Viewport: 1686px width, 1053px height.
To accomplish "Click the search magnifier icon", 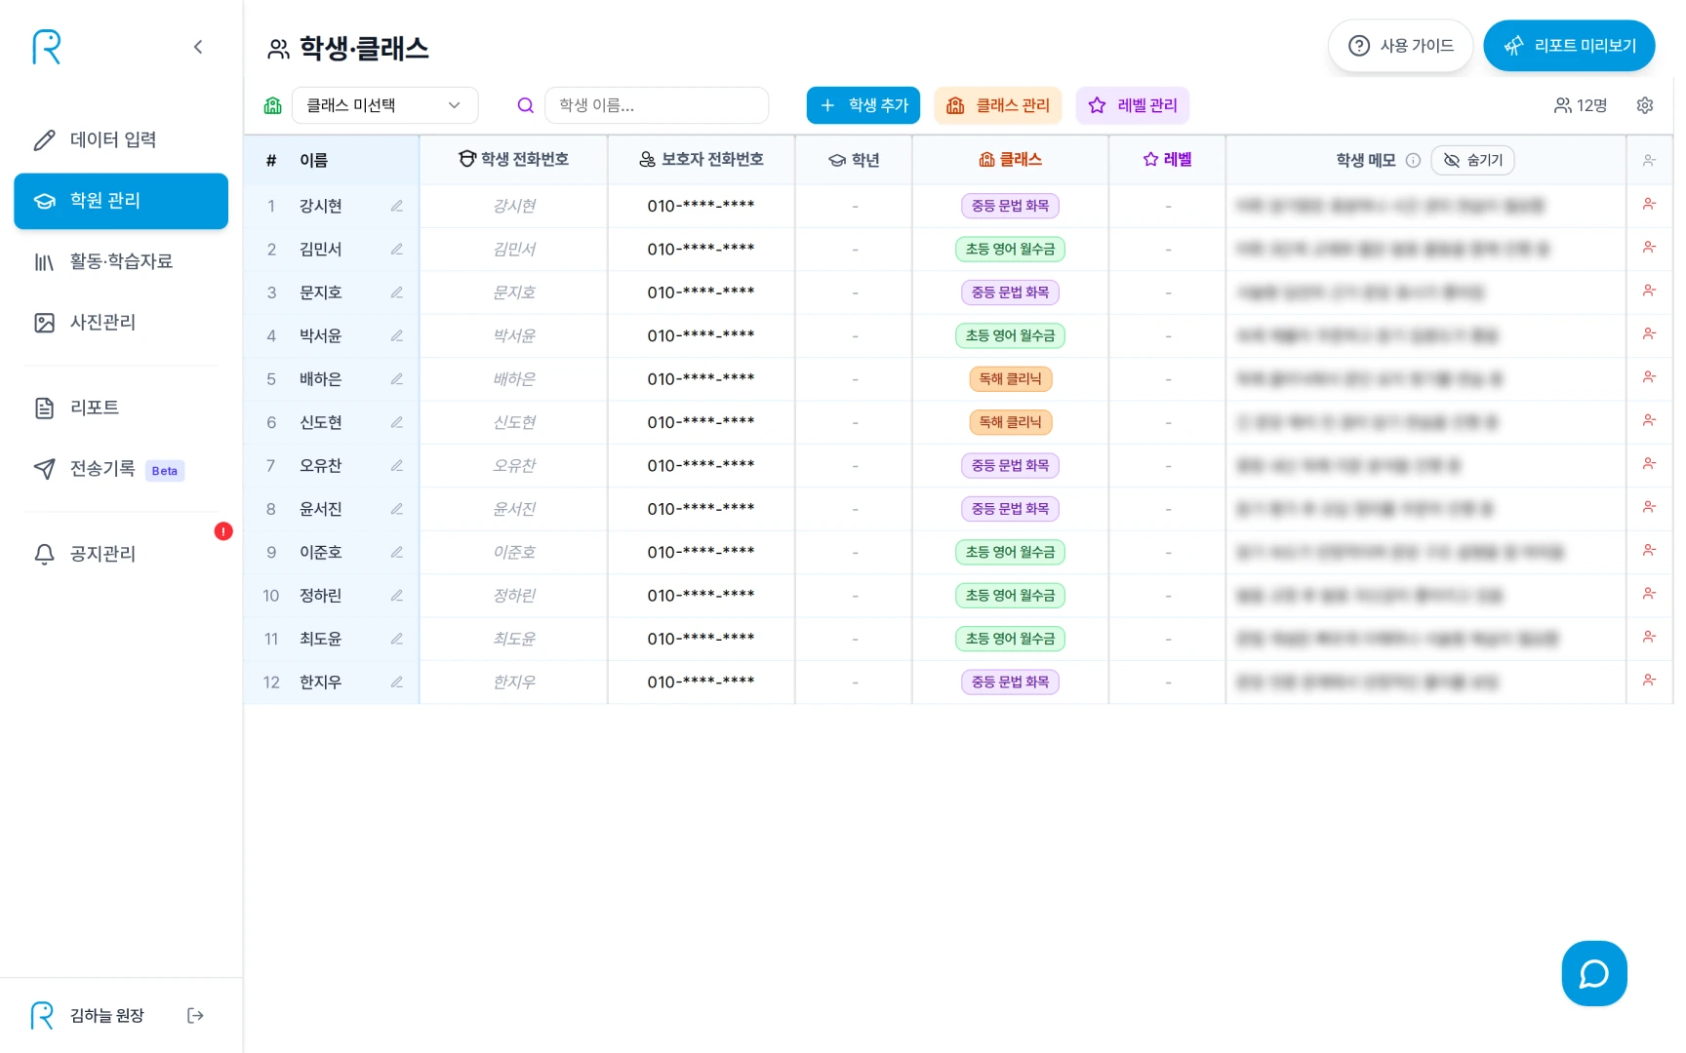I will (525, 105).
